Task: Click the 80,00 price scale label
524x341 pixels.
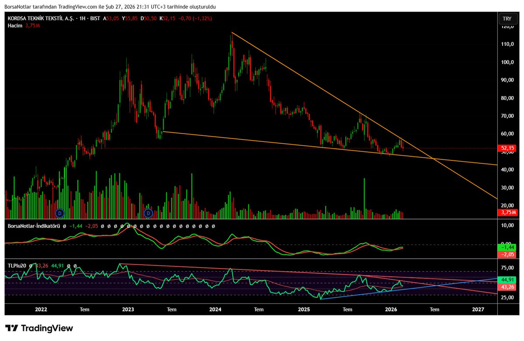Action: tap(507, 98)
